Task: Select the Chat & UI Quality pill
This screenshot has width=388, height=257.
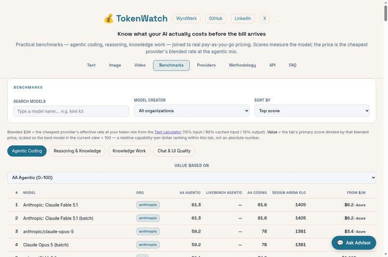Action: coord(174,151)
